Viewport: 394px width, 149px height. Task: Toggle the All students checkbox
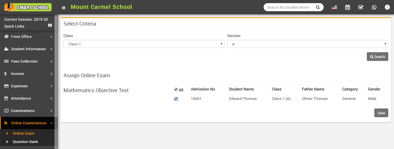click(176, 90)
